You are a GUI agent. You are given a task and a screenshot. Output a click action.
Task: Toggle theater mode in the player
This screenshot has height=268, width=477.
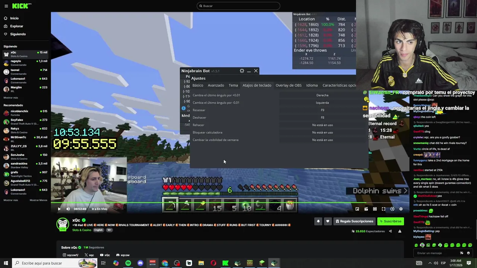pos(375,209)
